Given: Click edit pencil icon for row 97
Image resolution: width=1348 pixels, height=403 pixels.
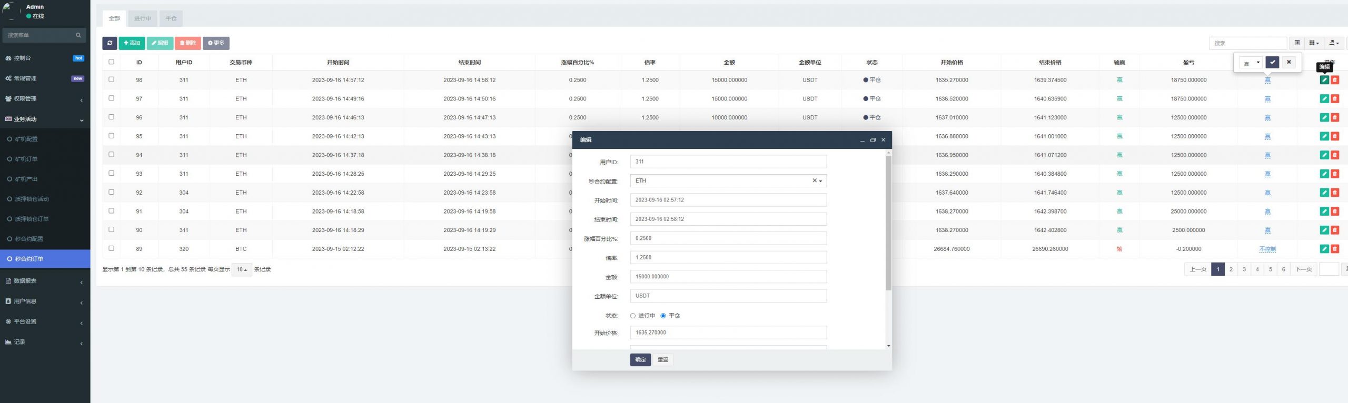Looking at the screenshot, I should (1324, 99).
